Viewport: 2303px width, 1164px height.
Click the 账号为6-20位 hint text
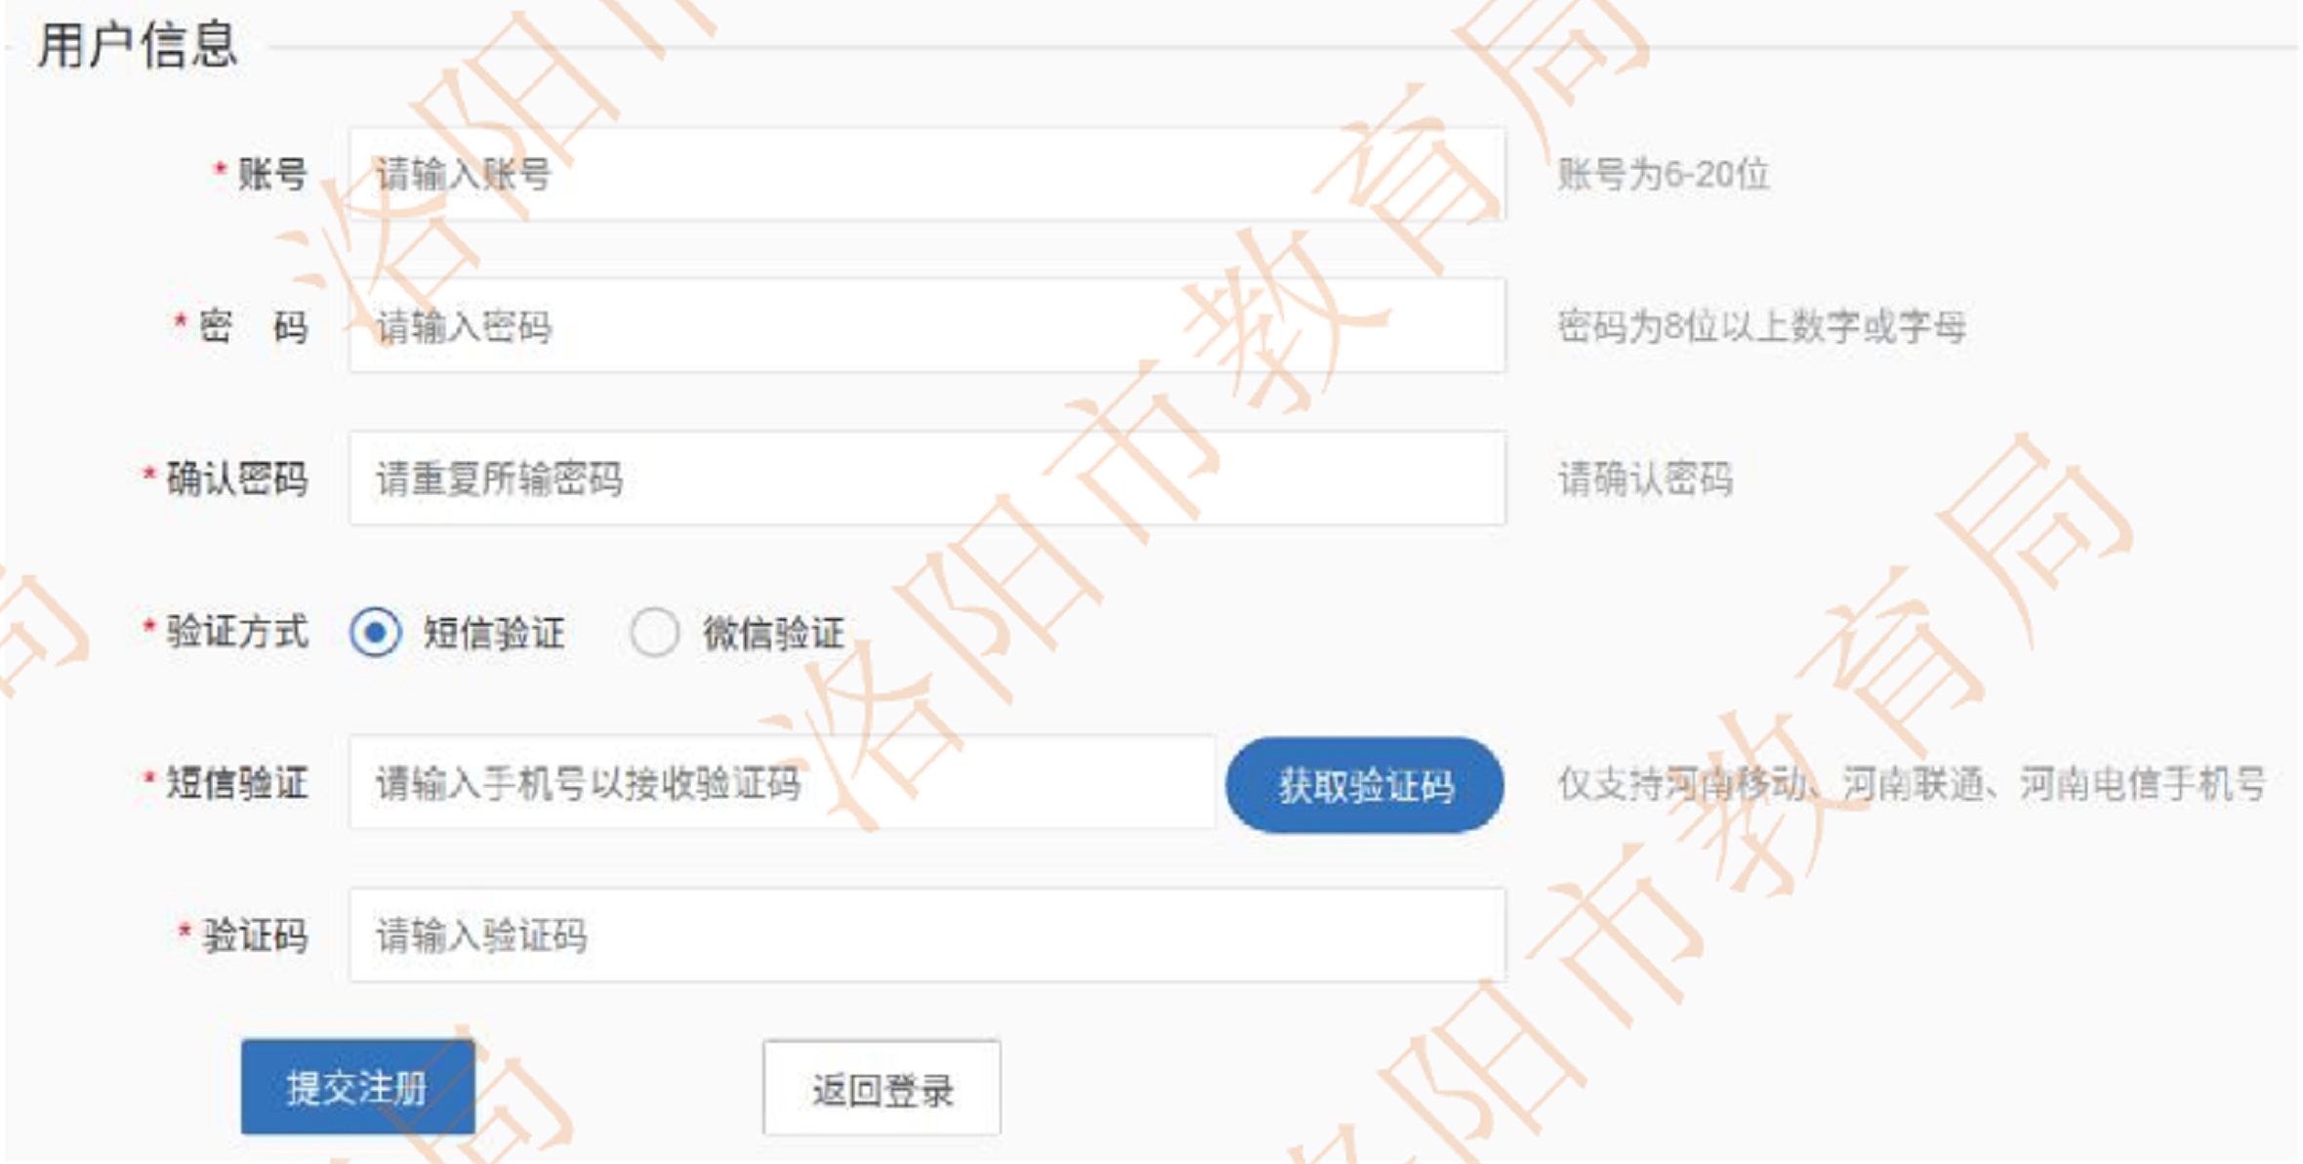(x=1663, y=175)
